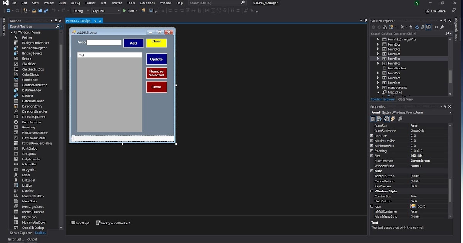Open the Solution Explorer Home view
Viewport: 463px width, 243px height.
point(385,27)
